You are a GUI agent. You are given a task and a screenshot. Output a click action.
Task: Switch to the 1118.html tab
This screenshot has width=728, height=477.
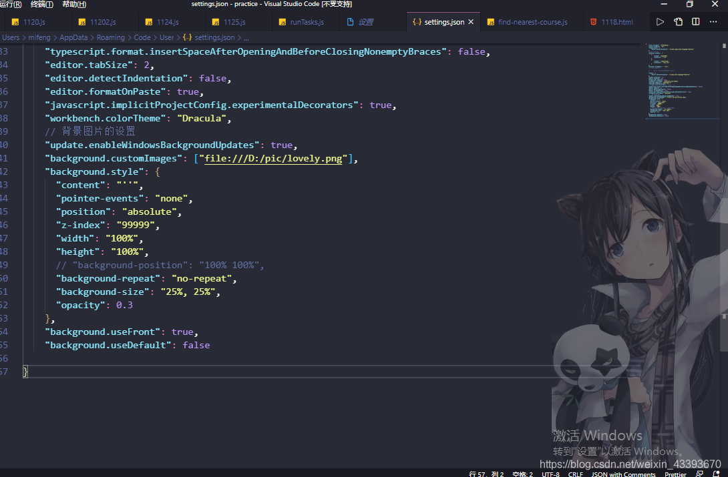click(617, 22)
